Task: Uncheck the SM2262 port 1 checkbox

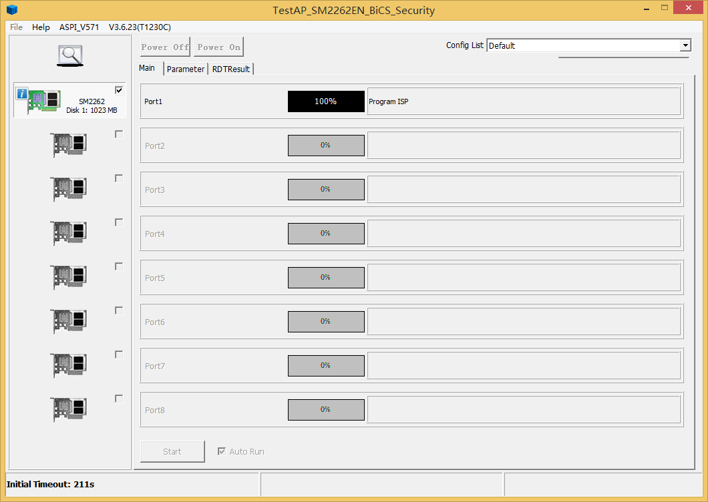Action: click(x=119, y=90)
